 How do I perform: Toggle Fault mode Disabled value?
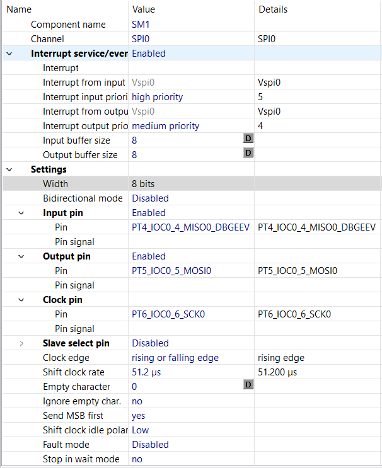coord(150,445)
